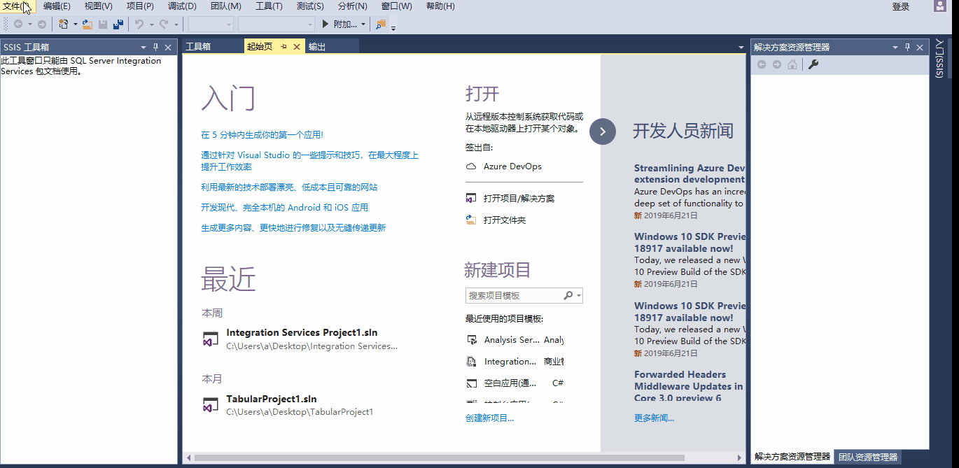Click the account avatar icon at top right
959x468 pixels.
[939, 6]
